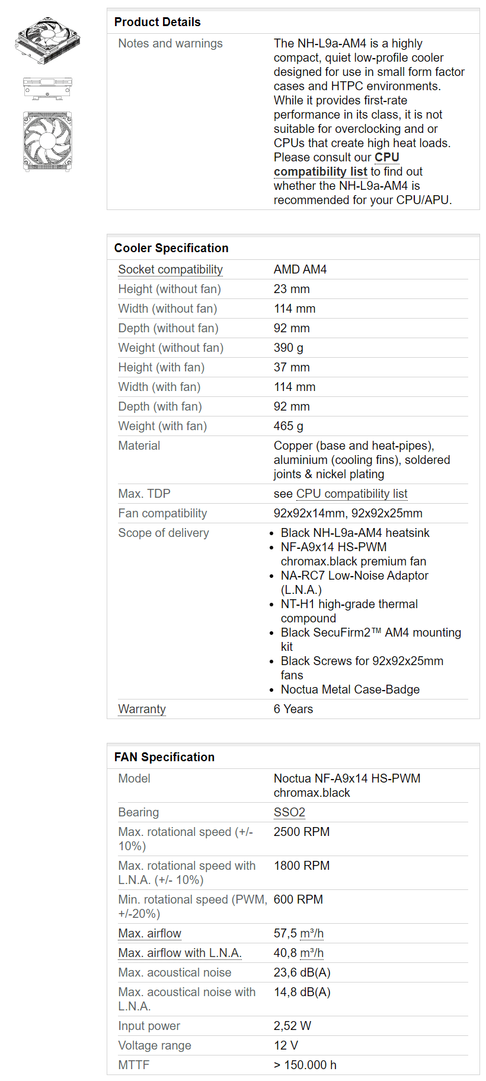Click the AMD AM4 socket value
The height and width of the screenshot is (1081, 486).
point(300,269)
